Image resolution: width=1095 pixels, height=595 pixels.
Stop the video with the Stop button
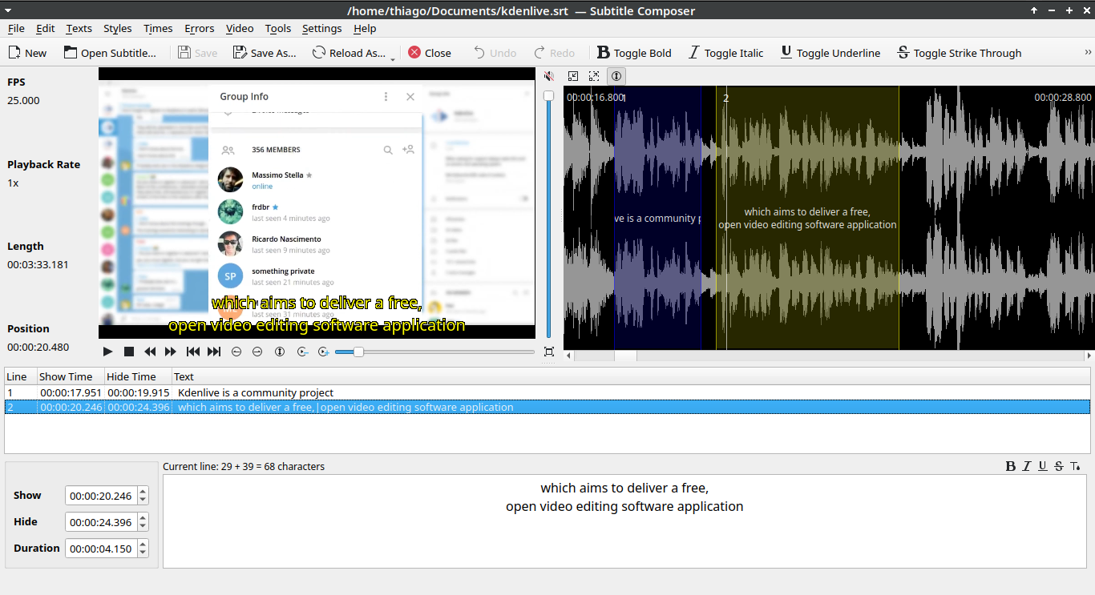click(129, 352)
